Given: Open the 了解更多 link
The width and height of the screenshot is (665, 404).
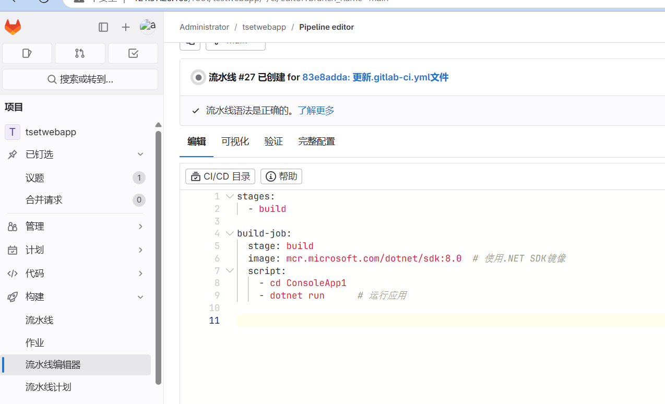Looking at the screenshot, I should tap(316, 111).
